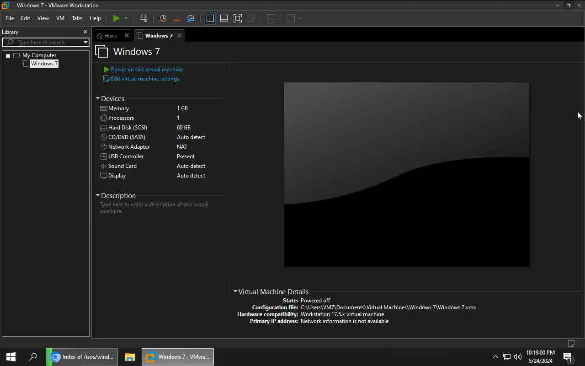Open the View menu
The height and width of the screenshot is (366, 585).
tap(43, 18)
